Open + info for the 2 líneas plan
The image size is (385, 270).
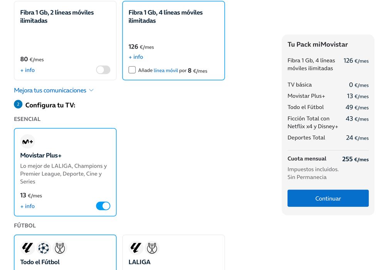(27, 70)
